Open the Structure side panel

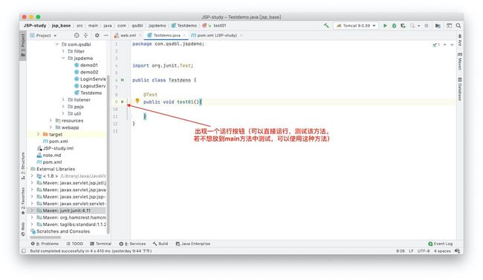23,166
